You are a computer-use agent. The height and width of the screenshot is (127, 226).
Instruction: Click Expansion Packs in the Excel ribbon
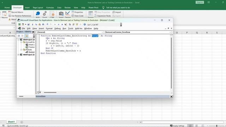(103, 16)
